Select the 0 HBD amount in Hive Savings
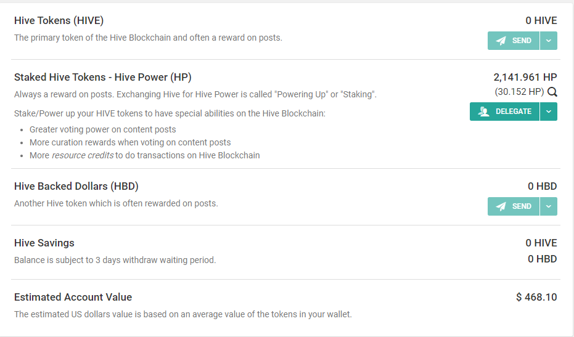This screenshot has width=574, height=337. click(x=542, y=259)
